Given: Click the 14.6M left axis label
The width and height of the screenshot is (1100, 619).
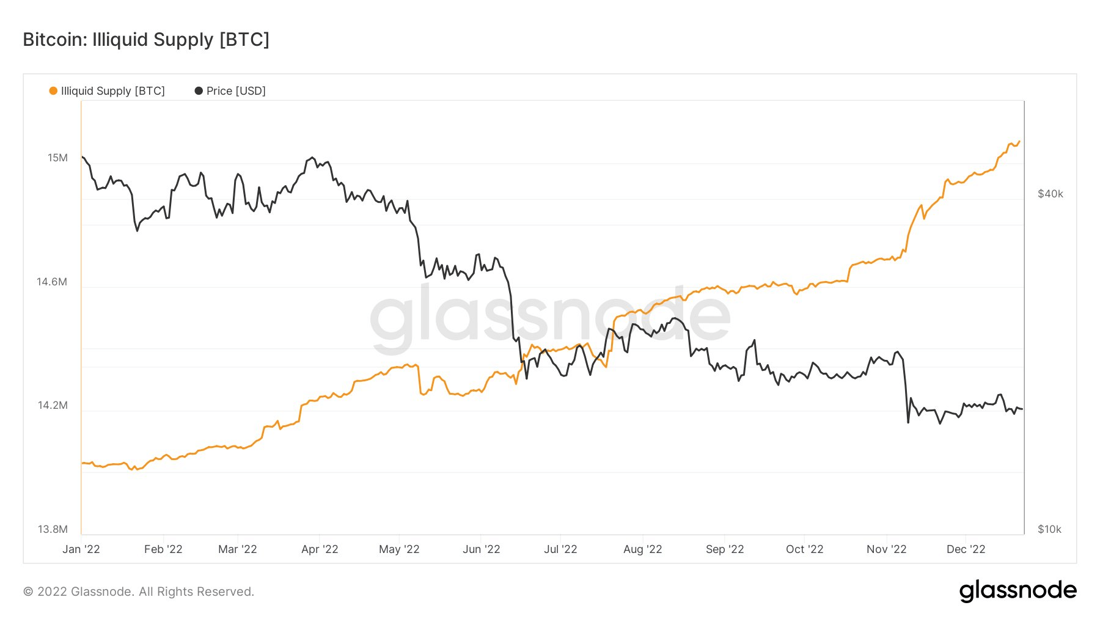Looking at the screenshot, I should coord(52,282).
